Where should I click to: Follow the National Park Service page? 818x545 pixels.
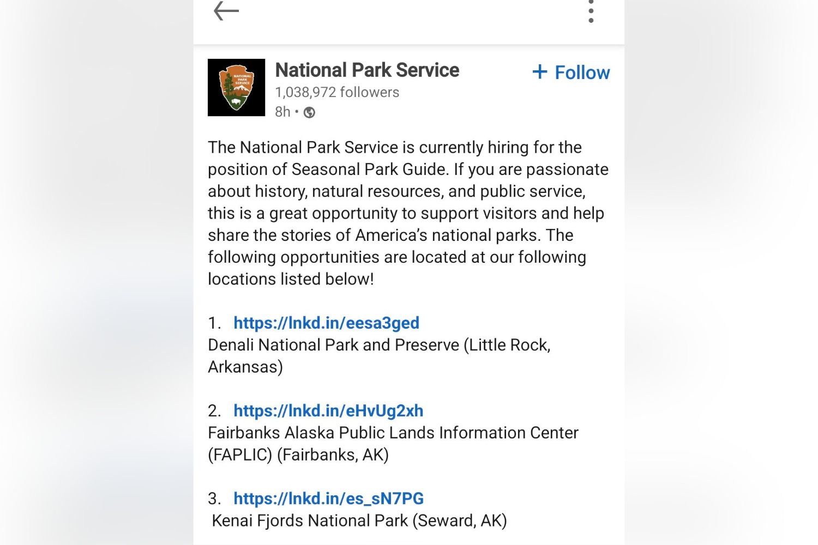[x=570, y=71]
